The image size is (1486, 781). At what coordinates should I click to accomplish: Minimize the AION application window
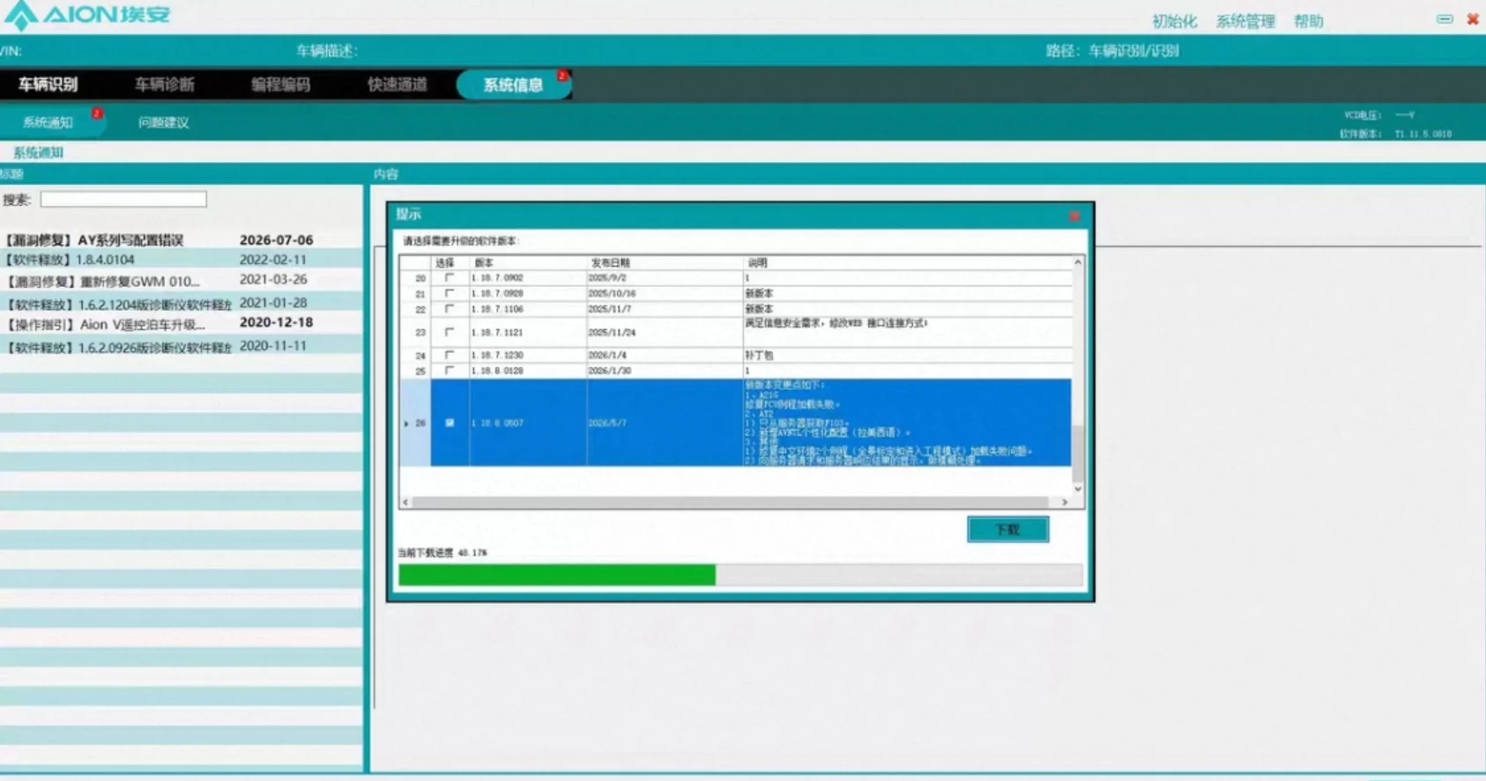tap(1444, 18)
